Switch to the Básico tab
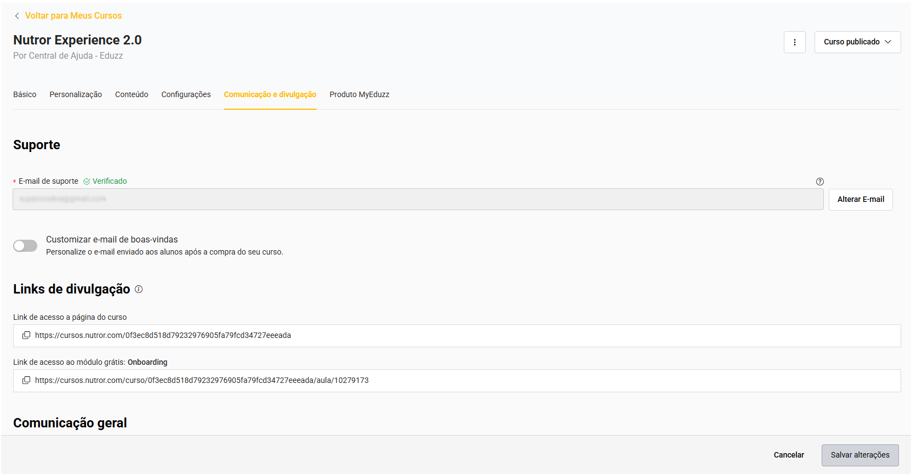This screenshot has height=474, width=911. tap(25, 94)
